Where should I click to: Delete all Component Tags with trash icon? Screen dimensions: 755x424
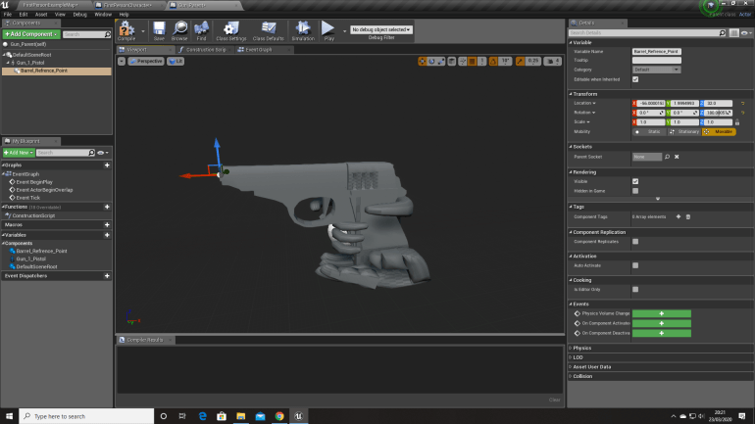click(688, 216)
